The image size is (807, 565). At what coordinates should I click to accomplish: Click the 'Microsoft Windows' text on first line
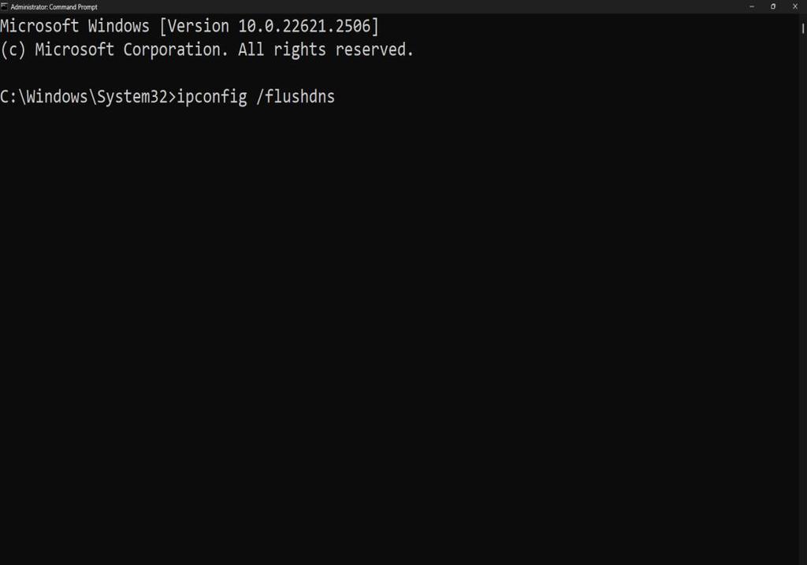75,26
